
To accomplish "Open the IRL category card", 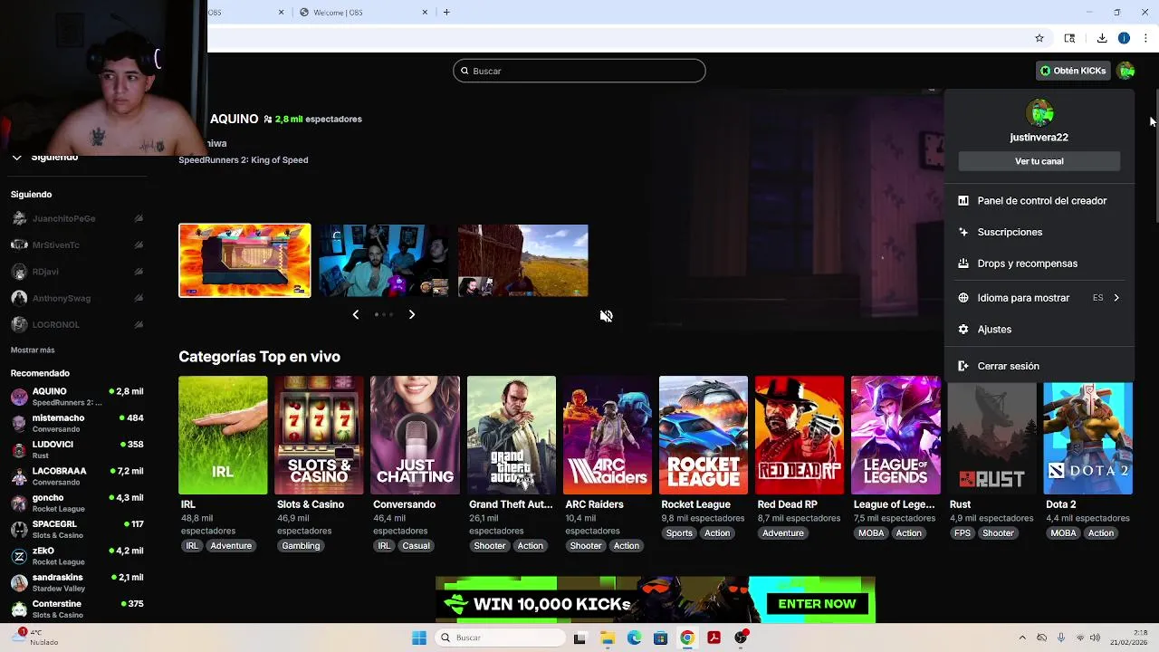I will [x=223, y=436].
